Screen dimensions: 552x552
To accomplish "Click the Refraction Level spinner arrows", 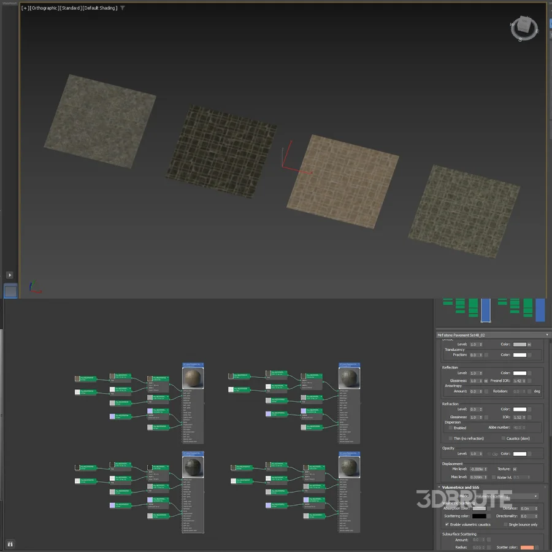I will point(481,410).
